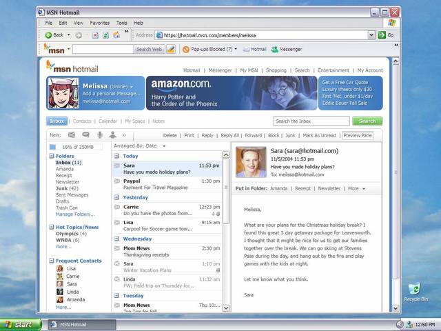The width and height of the screenshot is (441, 331).
Task: Open Paypal message Payment For Travel Magazine
Action: click(x=167, y=184)
